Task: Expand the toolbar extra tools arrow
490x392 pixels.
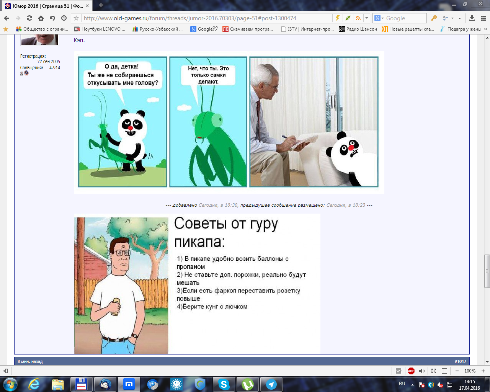Action: tap(460, 18)
